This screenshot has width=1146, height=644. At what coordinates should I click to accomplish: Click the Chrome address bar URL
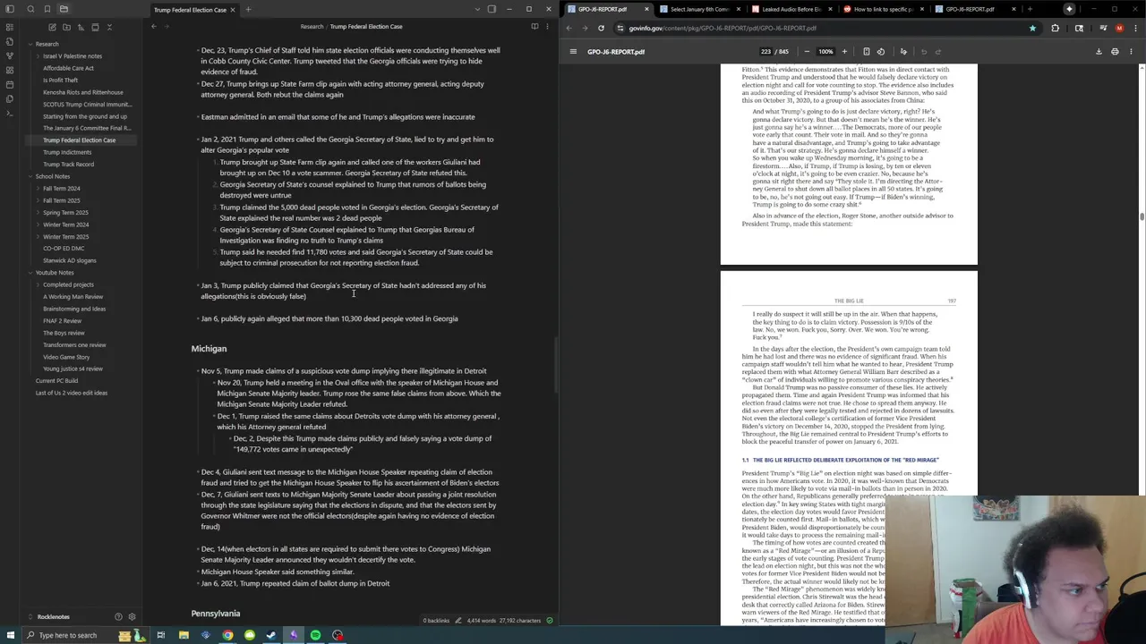pos(722,29)
